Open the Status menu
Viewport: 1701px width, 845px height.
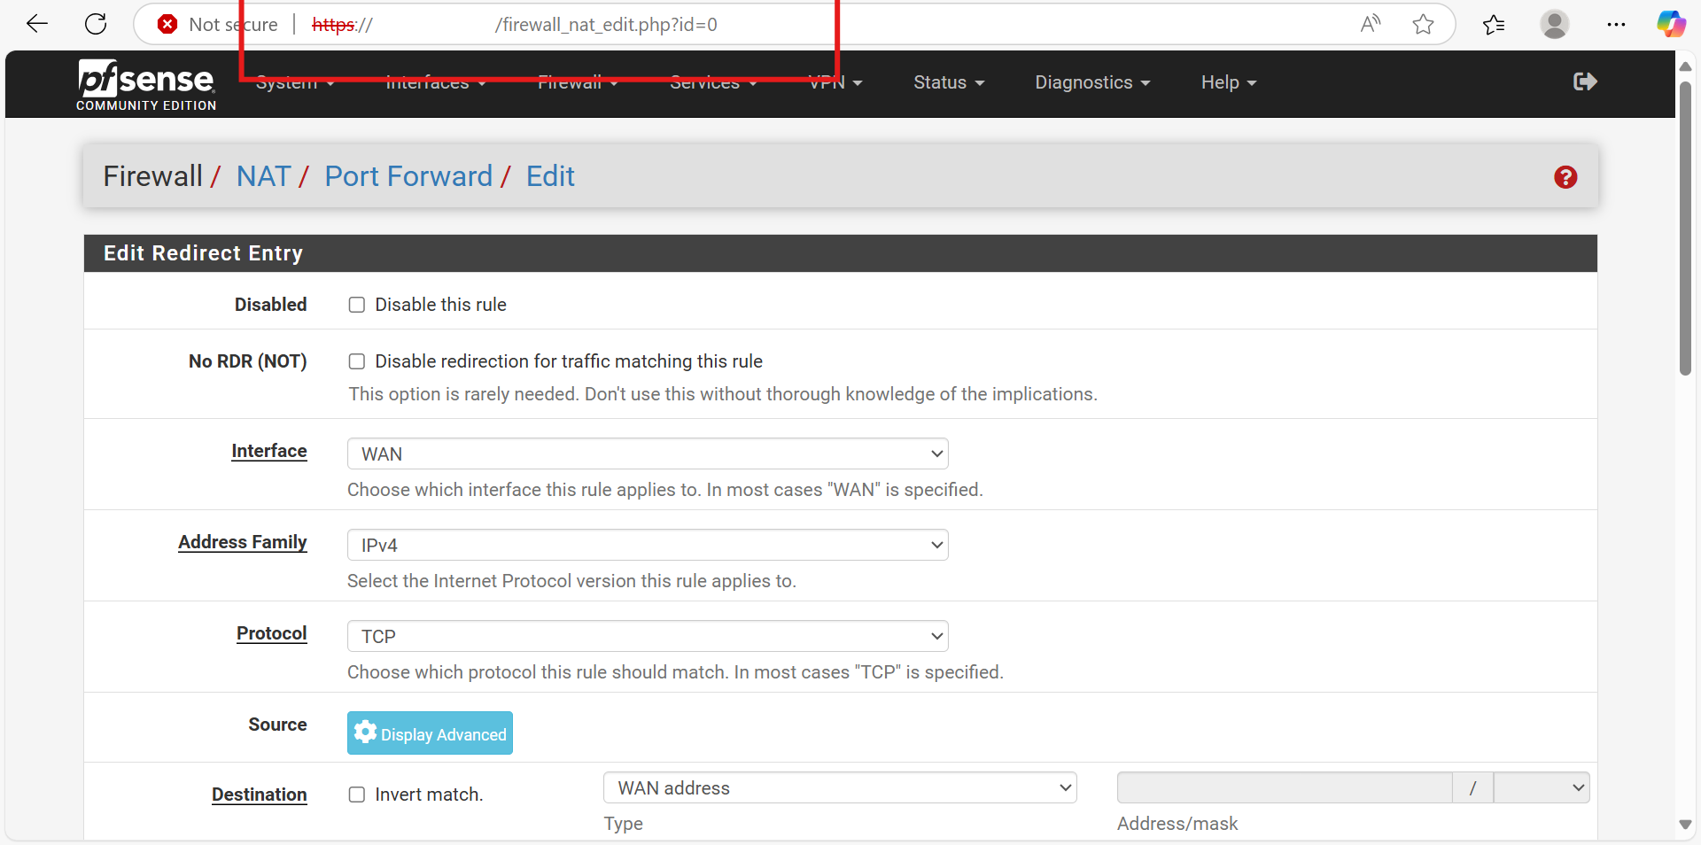coord(948,82)
